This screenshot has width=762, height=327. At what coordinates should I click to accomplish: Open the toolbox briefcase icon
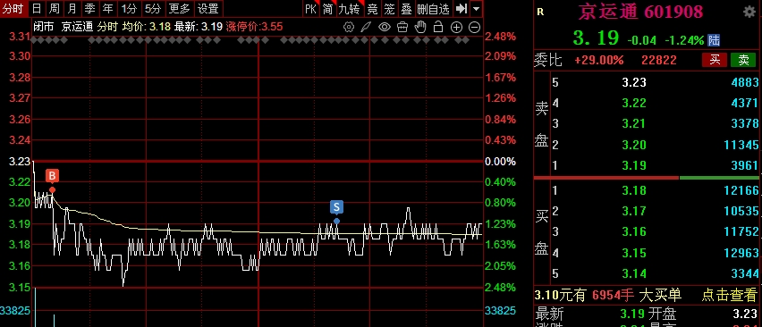(x=402, y=27)
